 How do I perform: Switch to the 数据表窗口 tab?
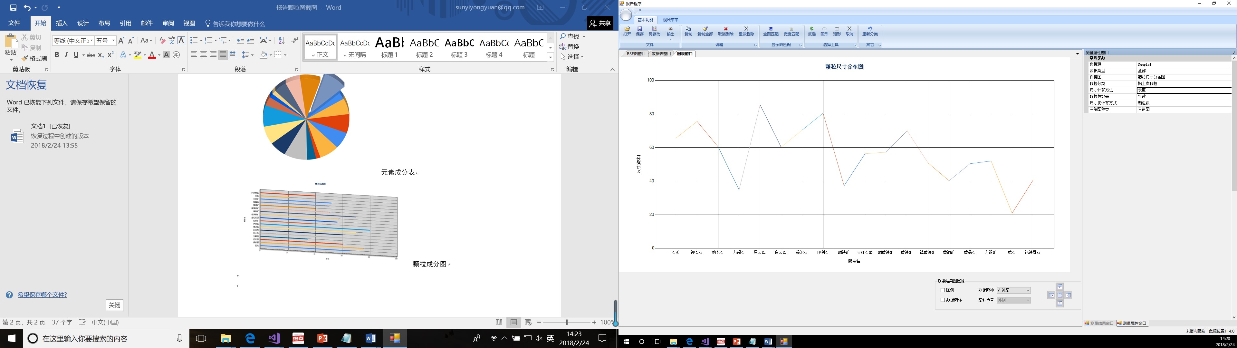(x=661, y=54)
